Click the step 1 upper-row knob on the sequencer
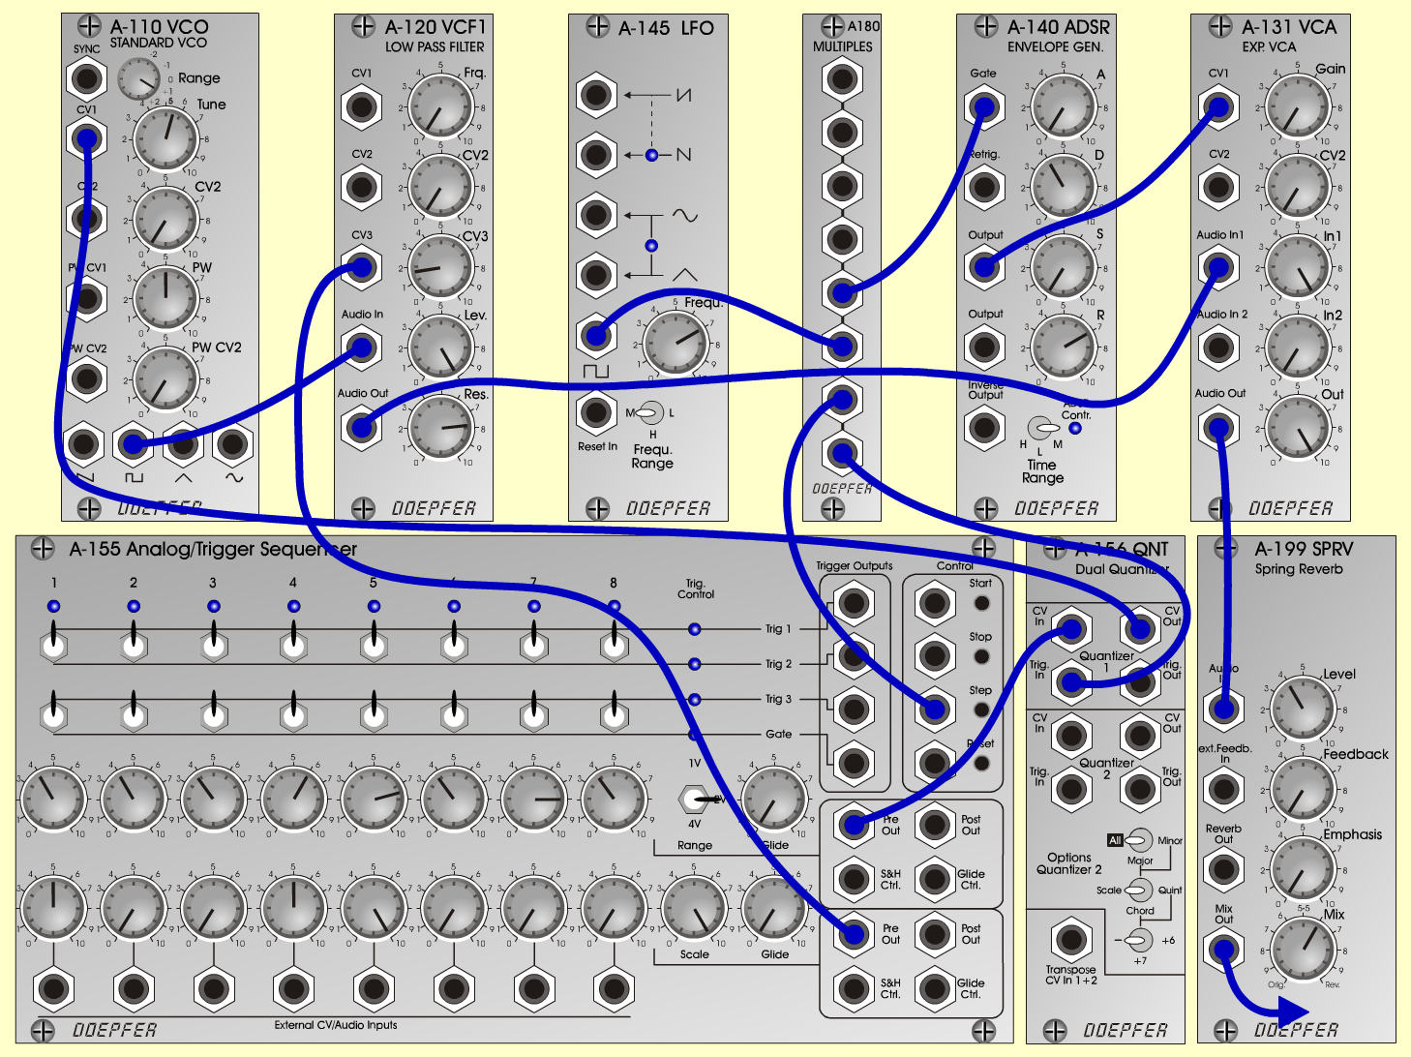This screenshot has height=1057, width=1411. pyautogui.click(x=53, y=799)
